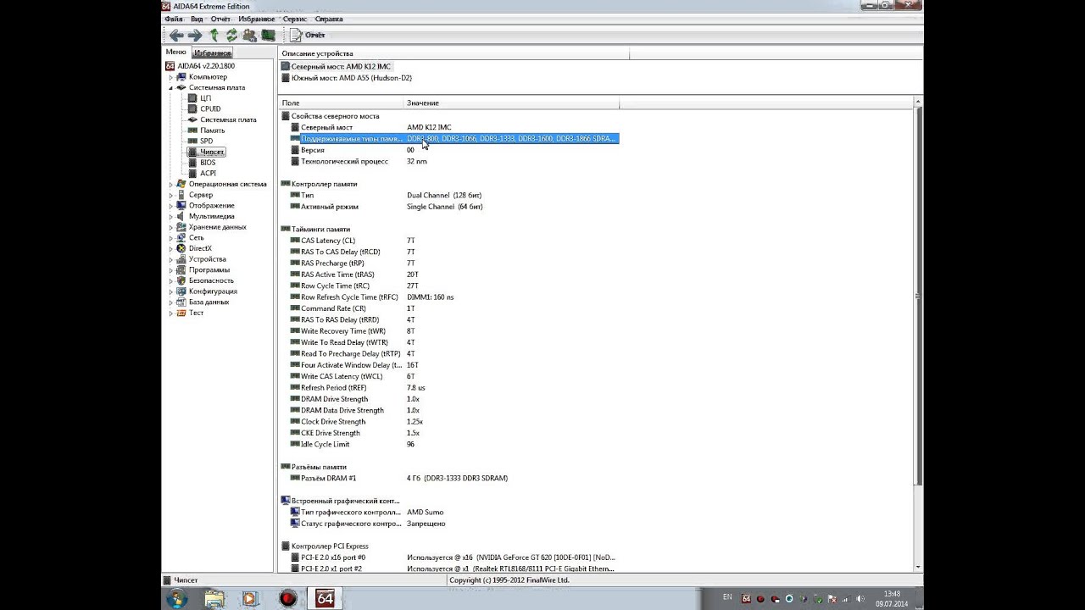1085x610 pixels.
Task: Click the Конфигурация icon in tree
Action: tap(181, 291)
